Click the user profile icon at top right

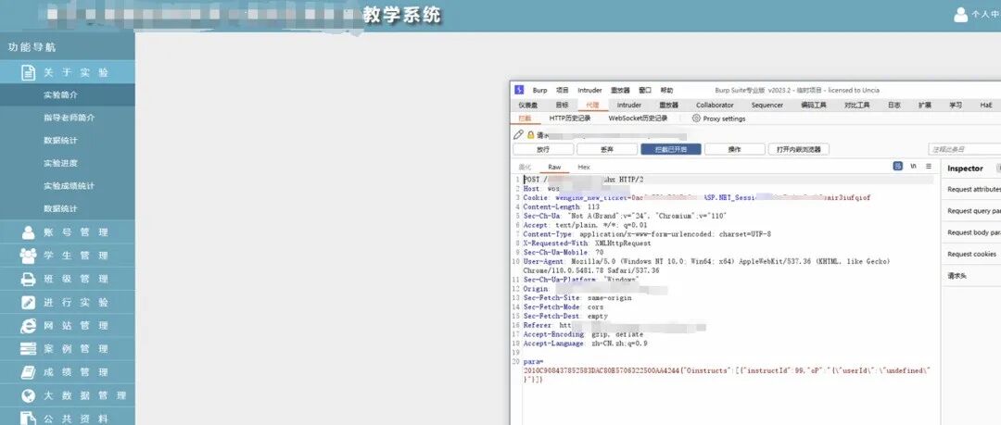[961, 15]
